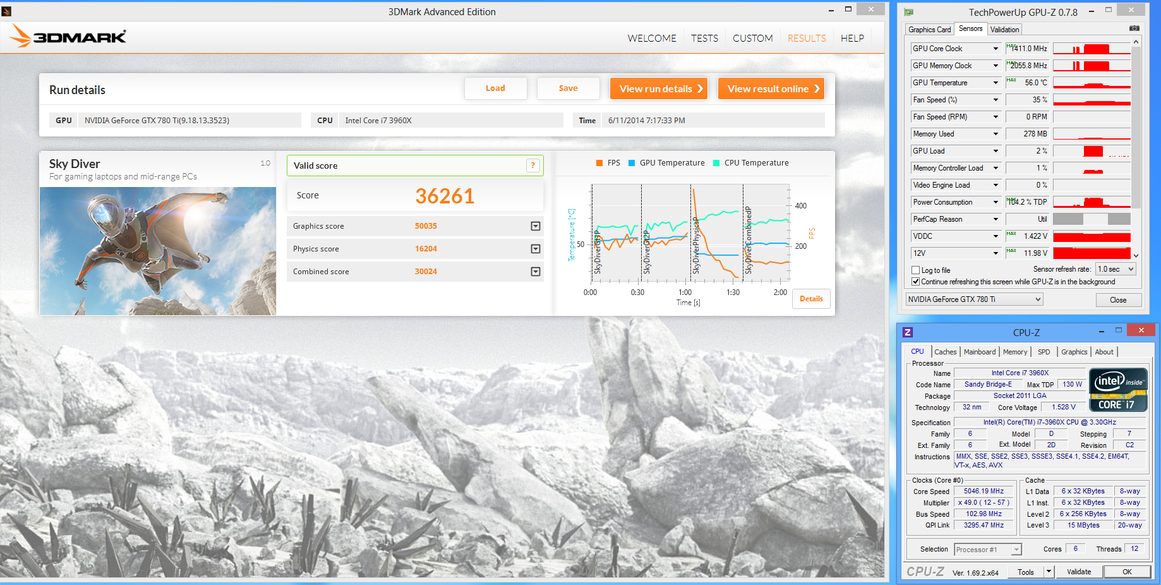Click the Combined score value 30024
Screen dimensions: 1161x585
tap(426, 272)
